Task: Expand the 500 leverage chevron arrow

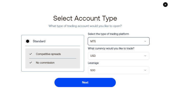Action: coord(145,70)
